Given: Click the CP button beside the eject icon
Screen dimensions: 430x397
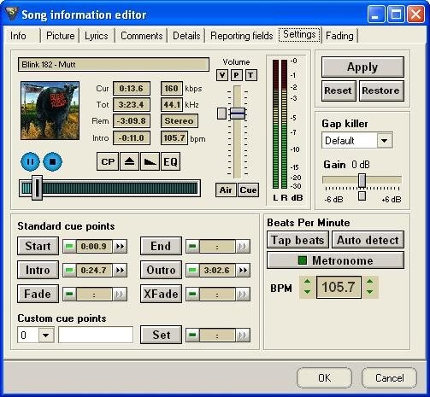Looking at the screenshot, I should click(108, 161).
